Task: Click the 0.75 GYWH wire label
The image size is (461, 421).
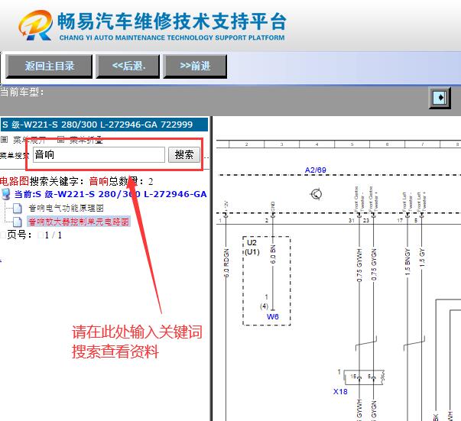Action: pyautogui.click(x=359, y=265)
